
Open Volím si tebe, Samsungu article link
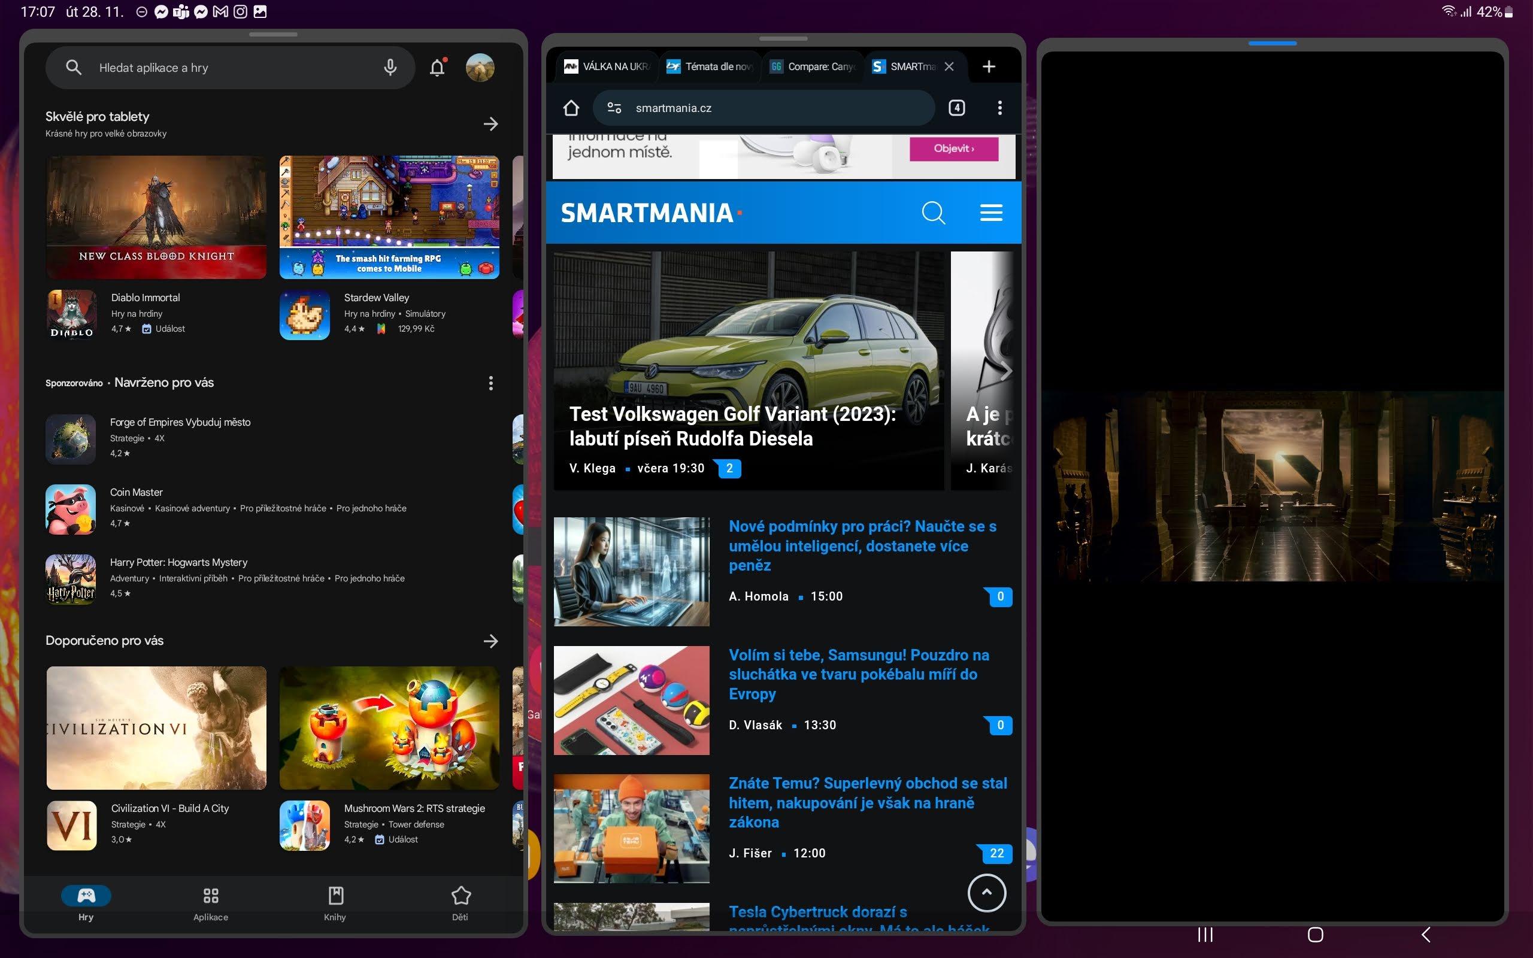click(858, 674)
